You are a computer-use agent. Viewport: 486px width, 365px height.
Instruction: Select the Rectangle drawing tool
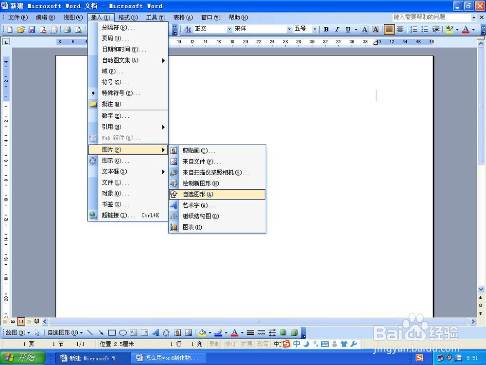112,333
